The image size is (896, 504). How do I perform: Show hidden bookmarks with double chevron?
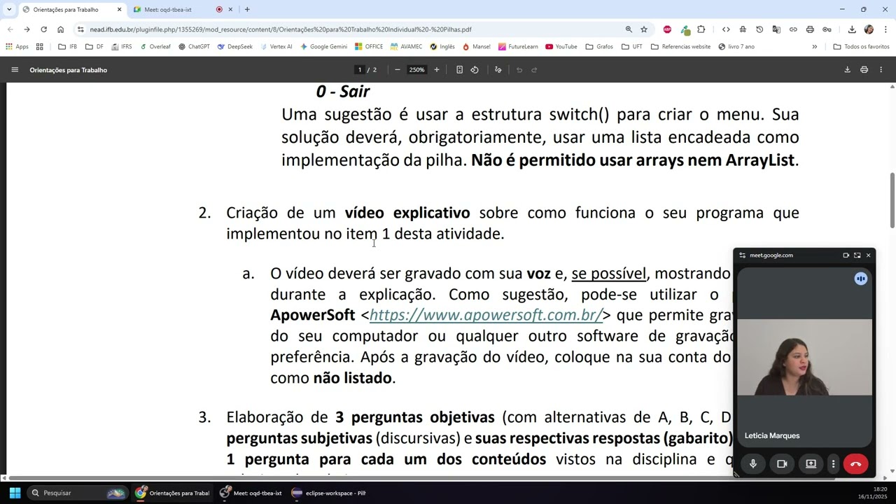tap(814, 47)
